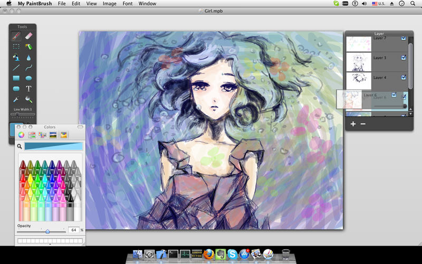
Task: Open the color wheel picker mode
Action: [21, 135]
